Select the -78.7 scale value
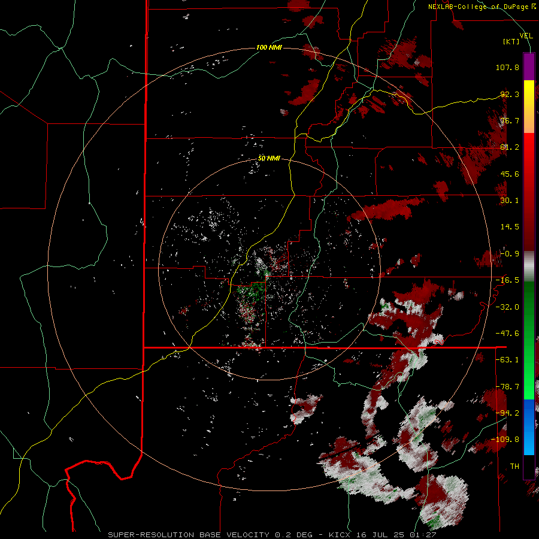539x539 pixels. (x=507, y=387)
